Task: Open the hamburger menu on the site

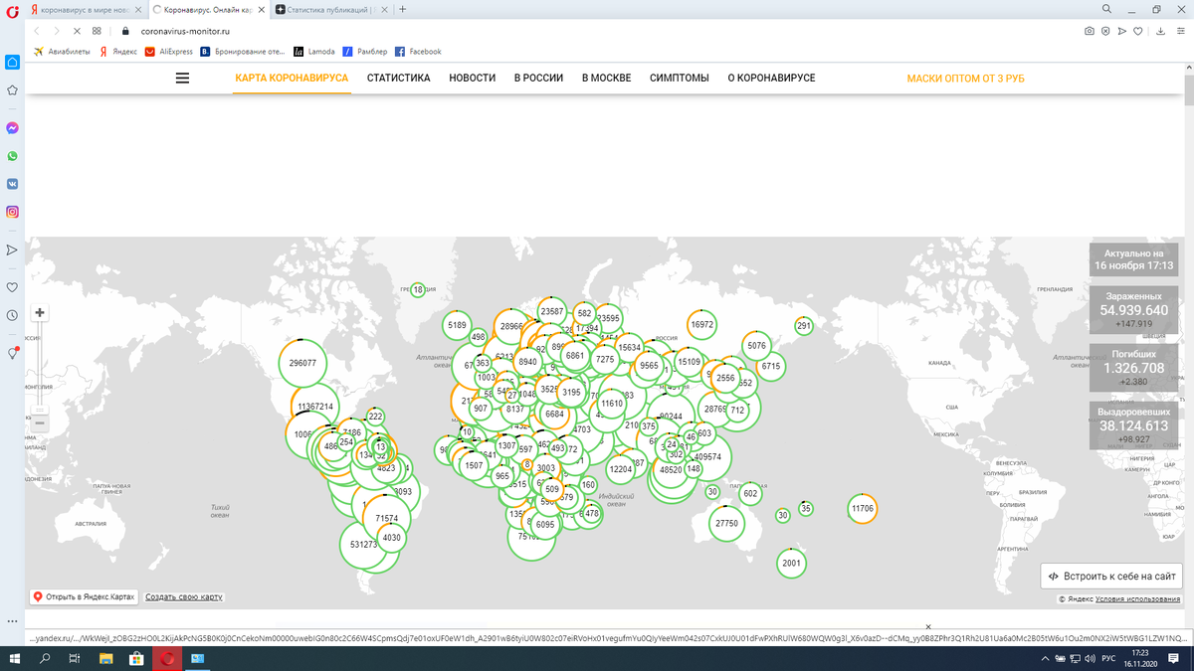Action: 182,78
